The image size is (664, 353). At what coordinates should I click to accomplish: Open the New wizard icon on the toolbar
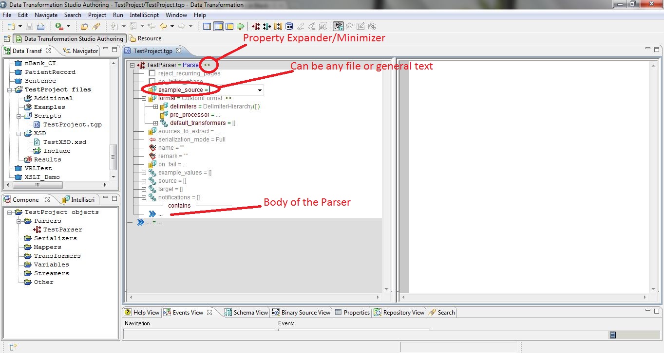coord(11,26)
